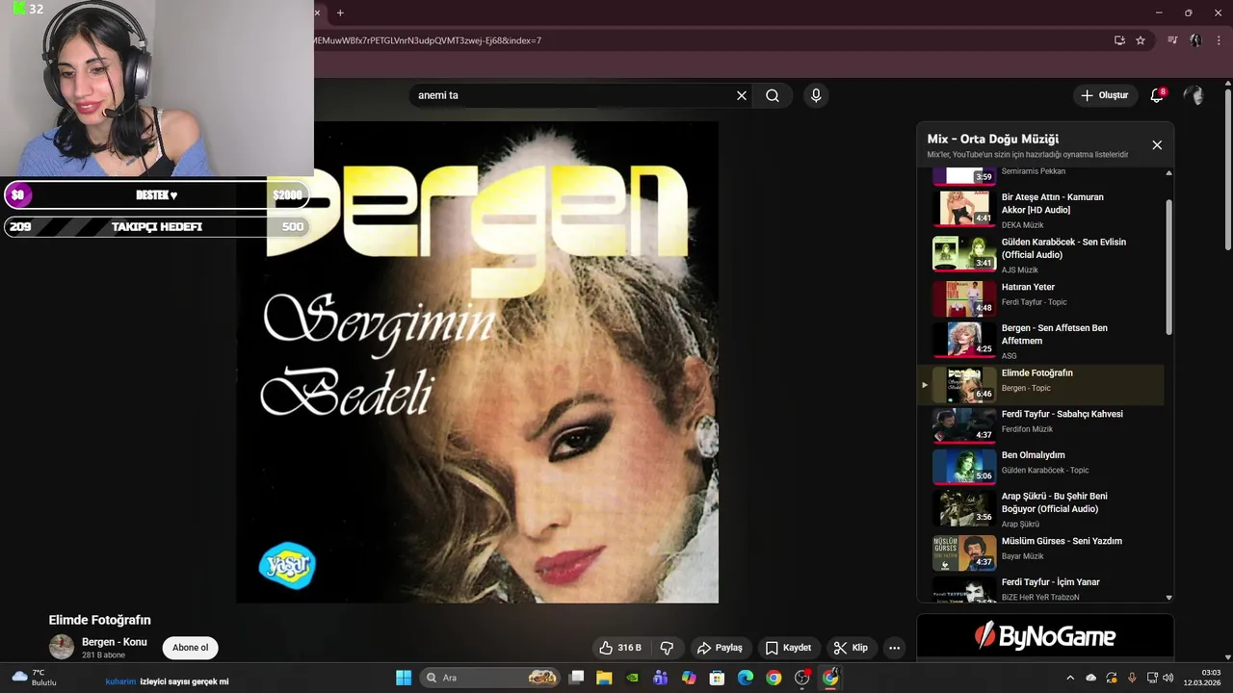
Task: Open volume control in system tray
Action: tap(1168, 678)
